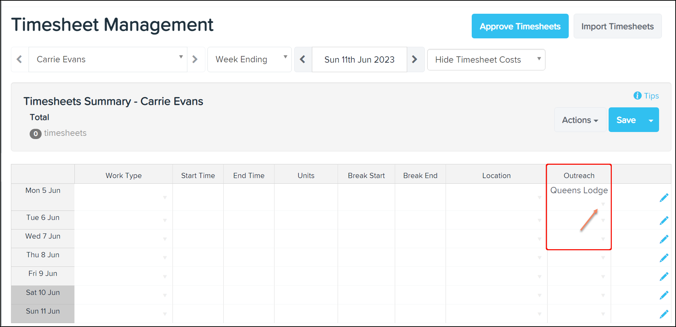The height and width of the screenshot is (327, 676).
Task: Click the Approve Timesheets button
Action: [x=519, y=26]
